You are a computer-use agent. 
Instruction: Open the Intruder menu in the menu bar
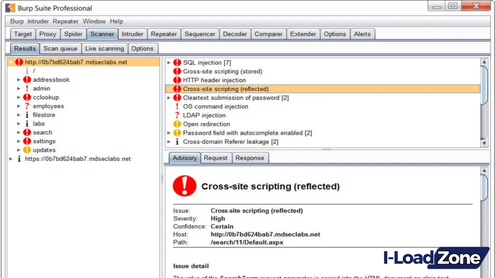click(x=38, y=21)
